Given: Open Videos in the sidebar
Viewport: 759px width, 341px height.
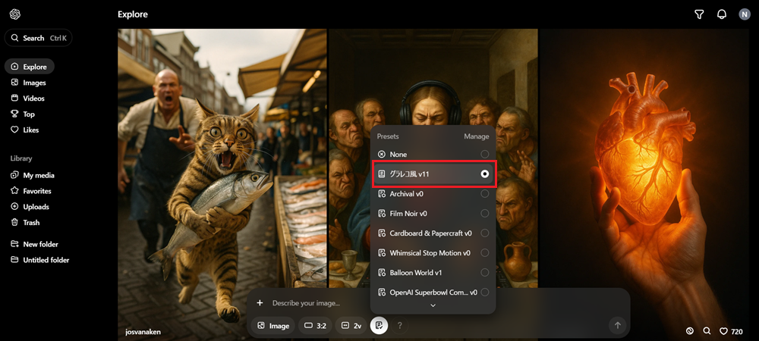Looking at the screenshot, I should tap(33, 99).
